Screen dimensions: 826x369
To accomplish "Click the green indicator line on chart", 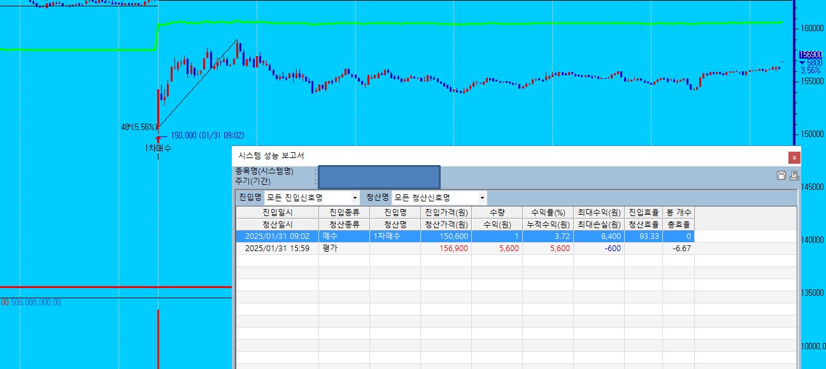I will point(446,24).
